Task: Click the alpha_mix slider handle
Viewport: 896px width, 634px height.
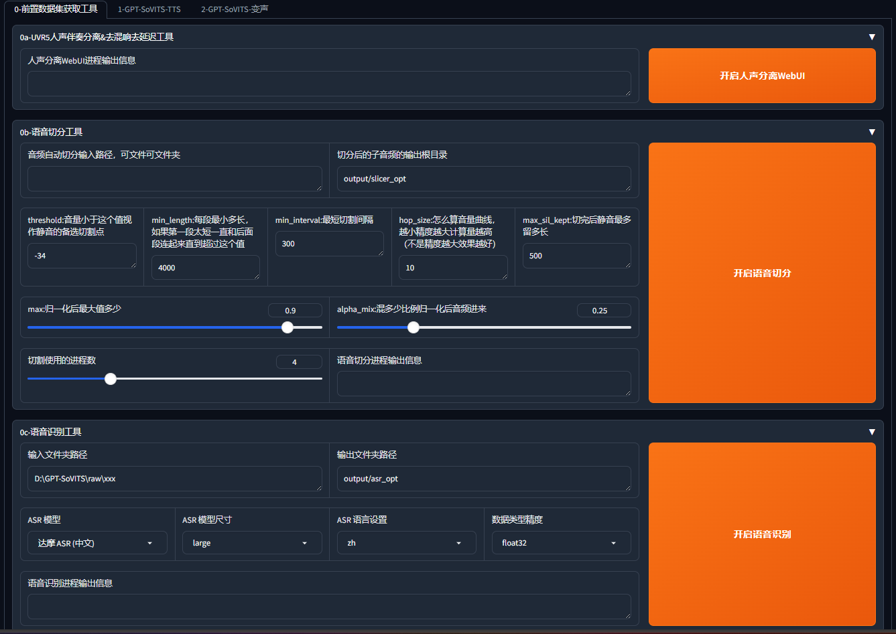Action: point(413,327)
